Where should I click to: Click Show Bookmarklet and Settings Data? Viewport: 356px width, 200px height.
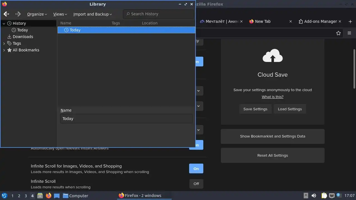pos(273,136)
